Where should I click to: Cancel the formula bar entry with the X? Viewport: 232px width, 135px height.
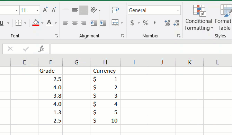pyautogui.click(x=10, y=49)
